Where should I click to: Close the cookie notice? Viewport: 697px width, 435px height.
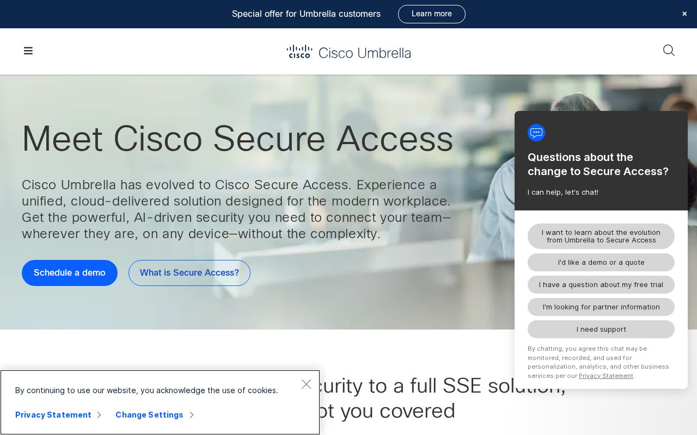tap(307, 384)
